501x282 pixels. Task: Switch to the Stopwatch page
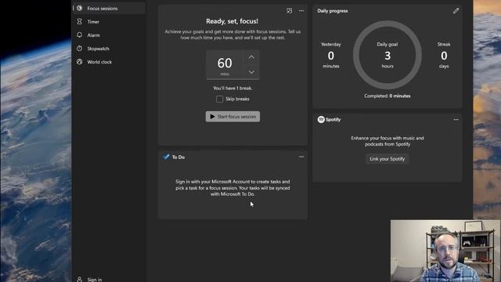[109, 49]
